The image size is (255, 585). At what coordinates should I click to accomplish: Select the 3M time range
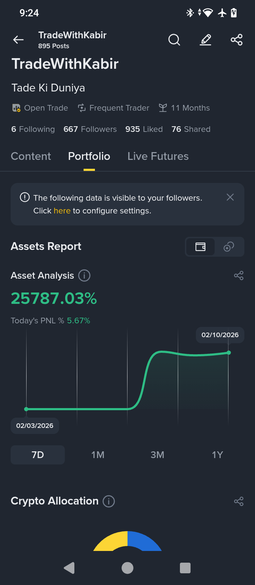point(157,455)
